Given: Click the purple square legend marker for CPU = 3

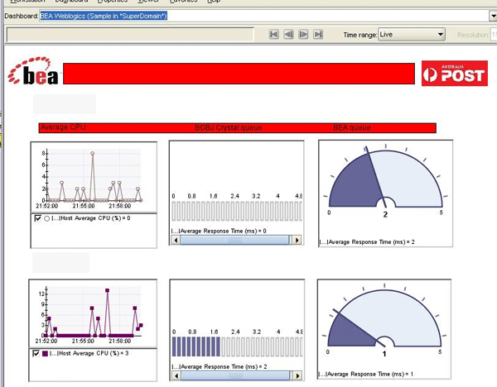Looking at the screenshot, I should pos(45,353).
